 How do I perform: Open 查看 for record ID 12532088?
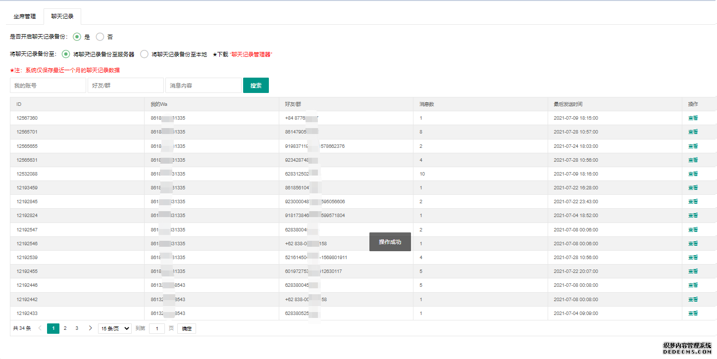click(693, 174)
